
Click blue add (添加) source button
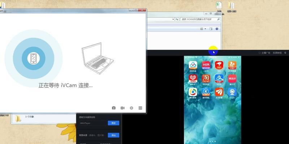(x=113, y=135)
